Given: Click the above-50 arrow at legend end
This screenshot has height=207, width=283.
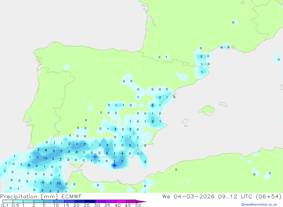Looking at the screenshot, I should (141, 201).
